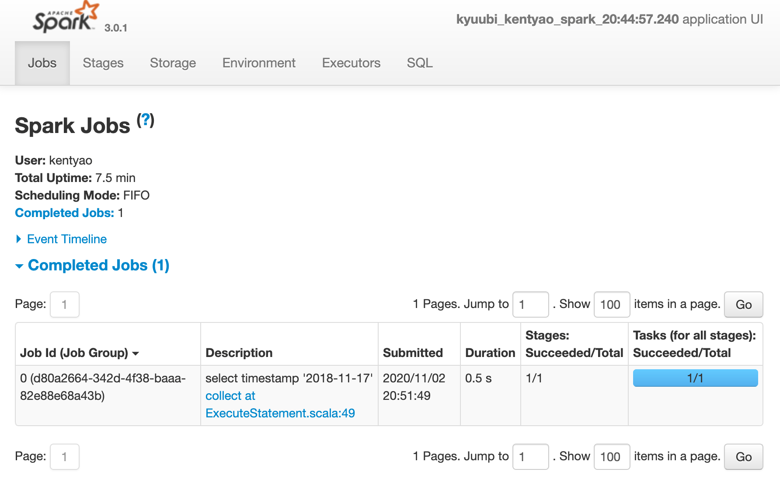
Task: Sort by the Duration column header
Action: [490, 353]
